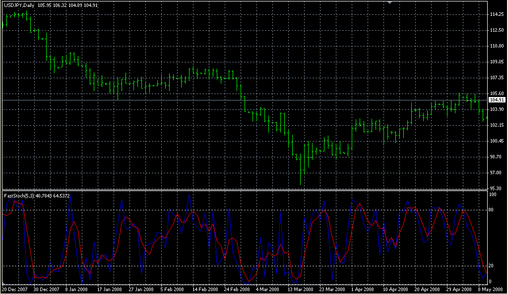Click the 1 Apr 2008 date label
This screenshot has width=508, height=294.
tap(362, 289)
